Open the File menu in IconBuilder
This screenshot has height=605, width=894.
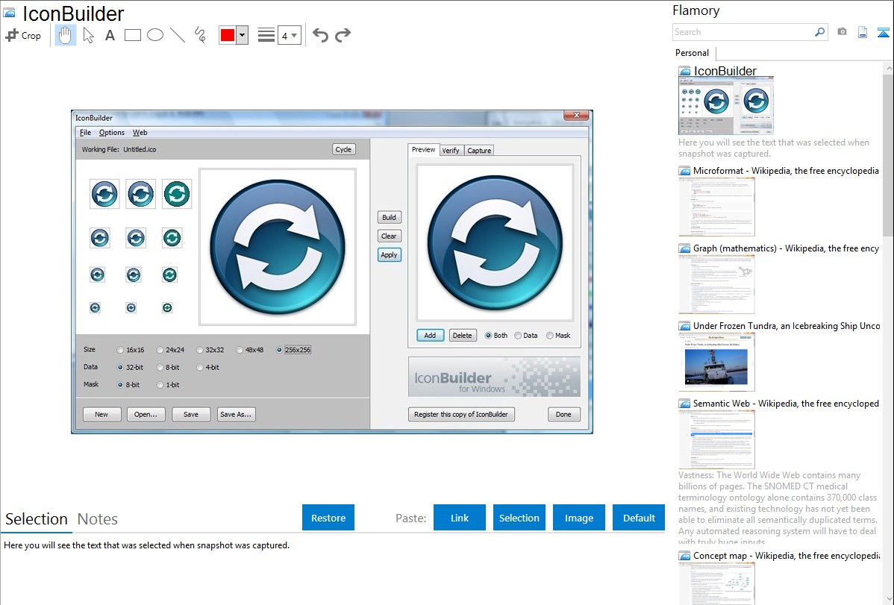click(x=85, y=132)
